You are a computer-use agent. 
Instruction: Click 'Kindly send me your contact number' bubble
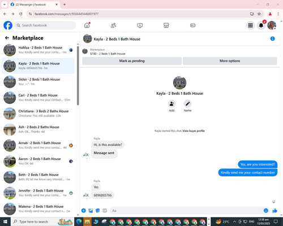click(x=248, y=172)
